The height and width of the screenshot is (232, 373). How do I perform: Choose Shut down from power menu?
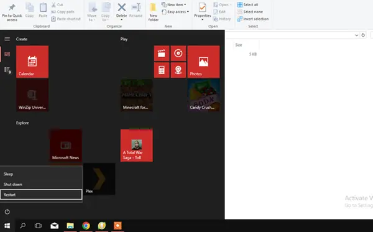point(41,184)
